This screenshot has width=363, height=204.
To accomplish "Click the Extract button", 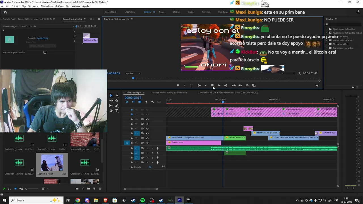I will click(240, 85).
